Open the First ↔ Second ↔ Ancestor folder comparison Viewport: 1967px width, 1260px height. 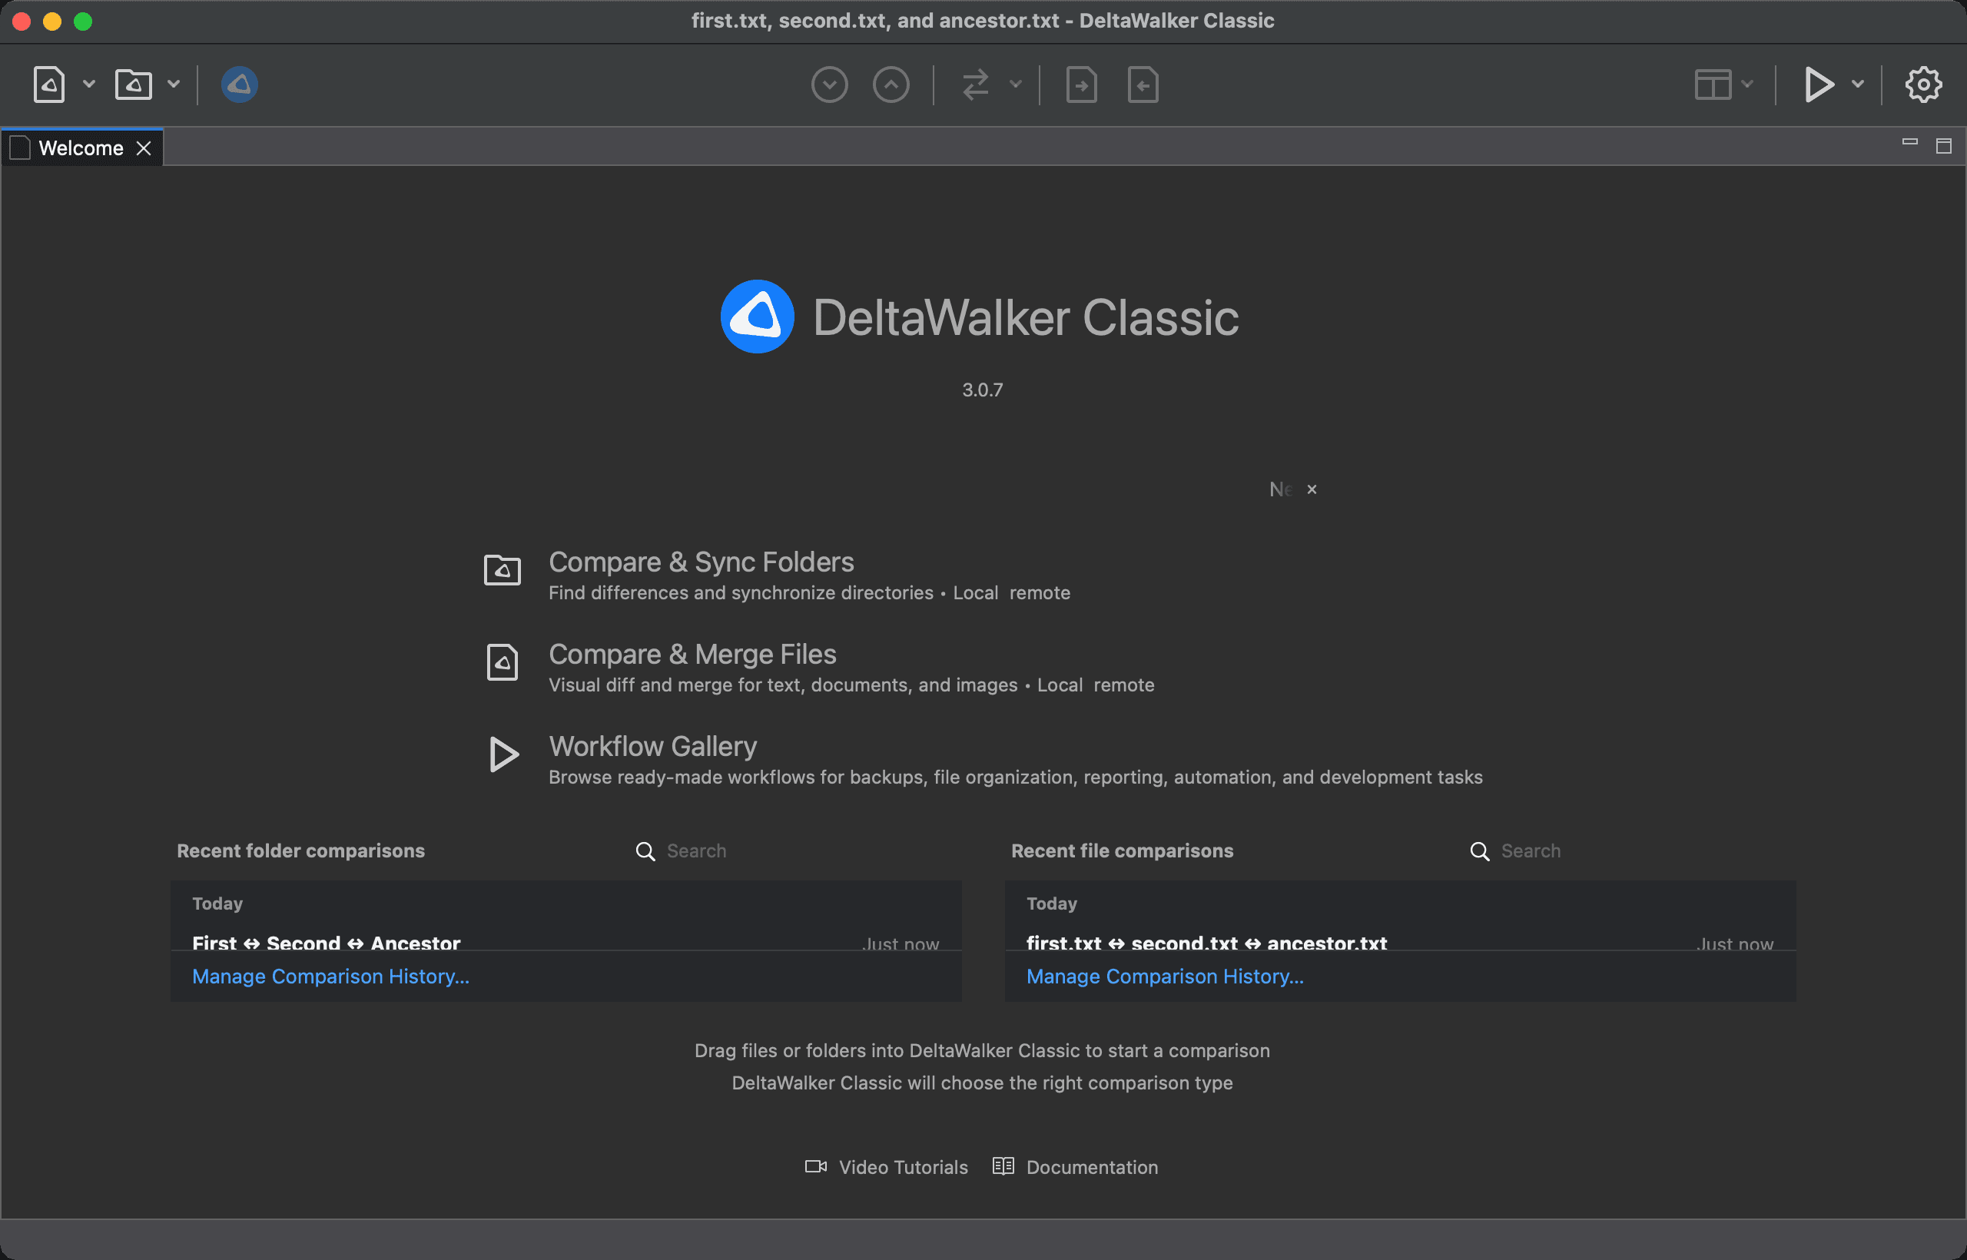pyautogui.click(x=566, y=941)
